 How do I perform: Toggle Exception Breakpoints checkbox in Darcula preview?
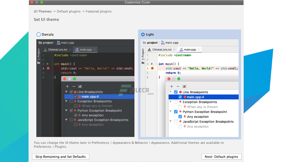pyautogui.click(x=71, y=101)
